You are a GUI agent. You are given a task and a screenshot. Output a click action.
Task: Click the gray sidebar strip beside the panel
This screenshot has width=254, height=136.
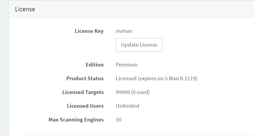(4, 68)
